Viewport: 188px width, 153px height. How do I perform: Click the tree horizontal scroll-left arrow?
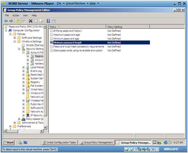point(5,131)
